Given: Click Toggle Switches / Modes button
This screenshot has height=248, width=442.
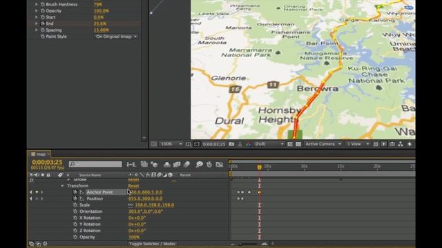Looking at the screenshot, I should [152, 244].
